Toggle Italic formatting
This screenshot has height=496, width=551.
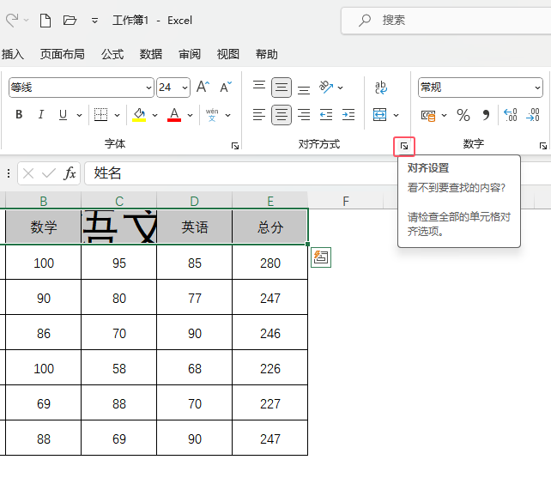tap(41, 114)
